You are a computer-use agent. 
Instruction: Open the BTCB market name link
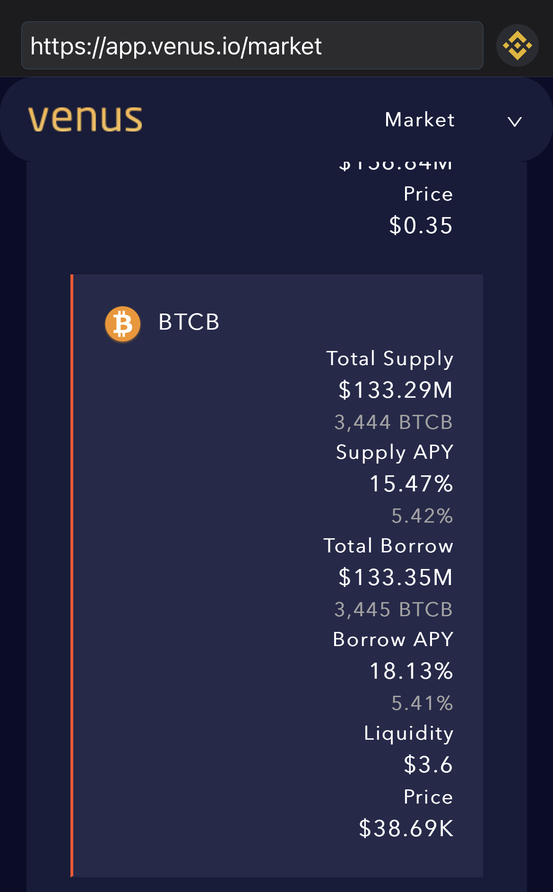pyautogui.click(x=189, y=323)
